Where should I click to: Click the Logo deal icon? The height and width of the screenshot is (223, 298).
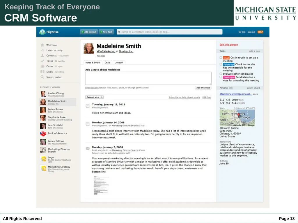(43, 159)
